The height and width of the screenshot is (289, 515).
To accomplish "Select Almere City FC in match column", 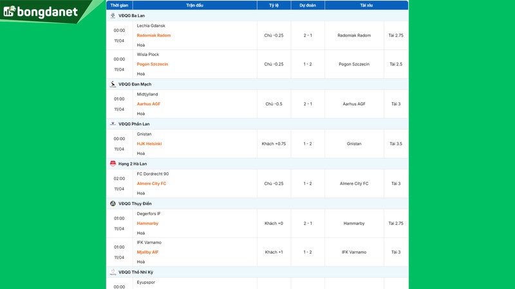I will pos(151,184).
